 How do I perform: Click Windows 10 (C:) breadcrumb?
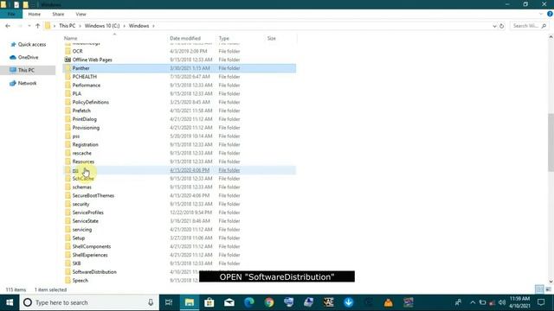(102, 26)
